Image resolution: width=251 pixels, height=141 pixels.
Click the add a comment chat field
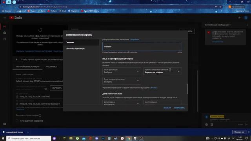[x=220, y=119]
